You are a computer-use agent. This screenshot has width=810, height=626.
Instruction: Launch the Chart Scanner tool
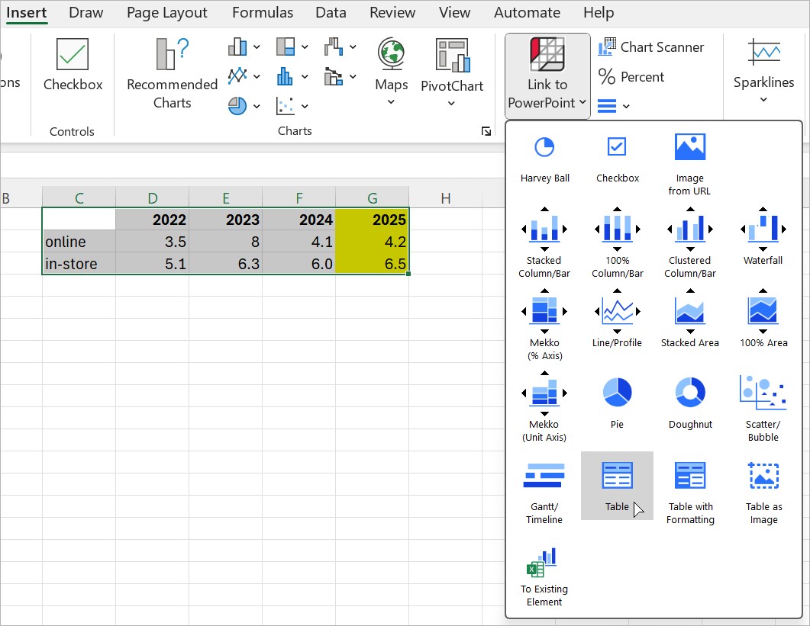click(x=651, y=47)
